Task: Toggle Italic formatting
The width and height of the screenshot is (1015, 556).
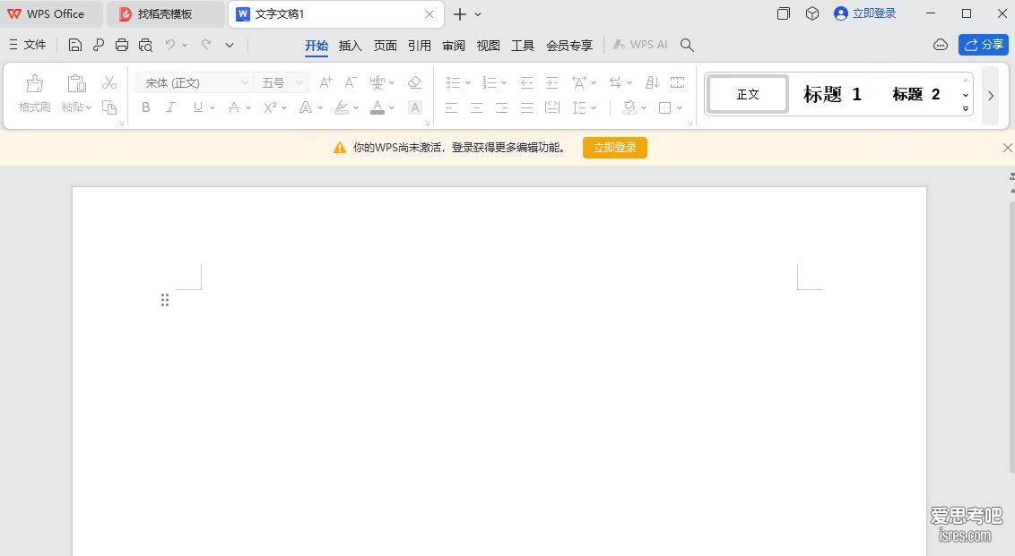Action: 171,107
